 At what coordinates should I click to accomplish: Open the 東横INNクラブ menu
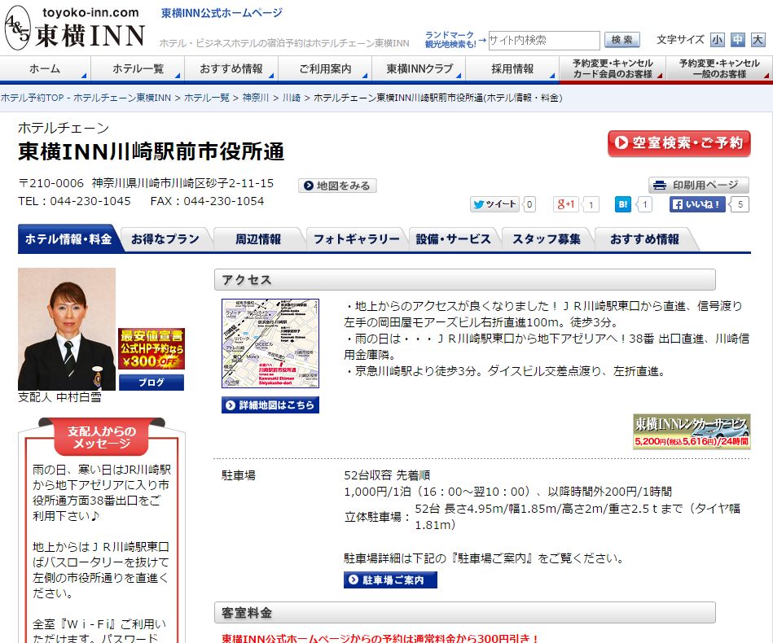pos(419,68)
